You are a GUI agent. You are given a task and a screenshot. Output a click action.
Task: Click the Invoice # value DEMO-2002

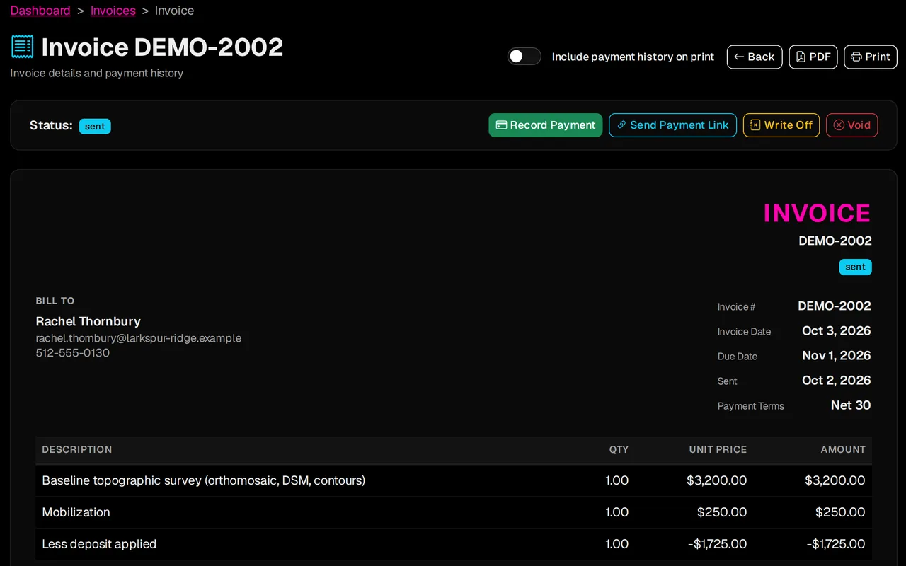coord(835,306)
